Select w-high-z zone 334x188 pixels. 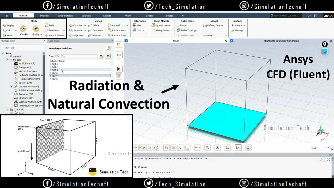pos(80,70)
